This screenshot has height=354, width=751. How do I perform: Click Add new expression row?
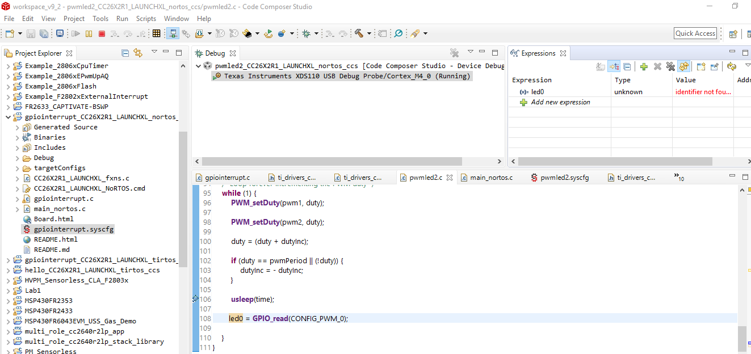tap(560, 102)
